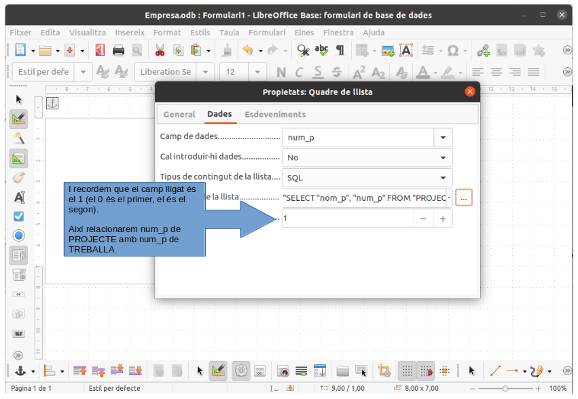Decrease bound field with minus button
Viewport: 578px width, 399px height.
coord(423,218)
